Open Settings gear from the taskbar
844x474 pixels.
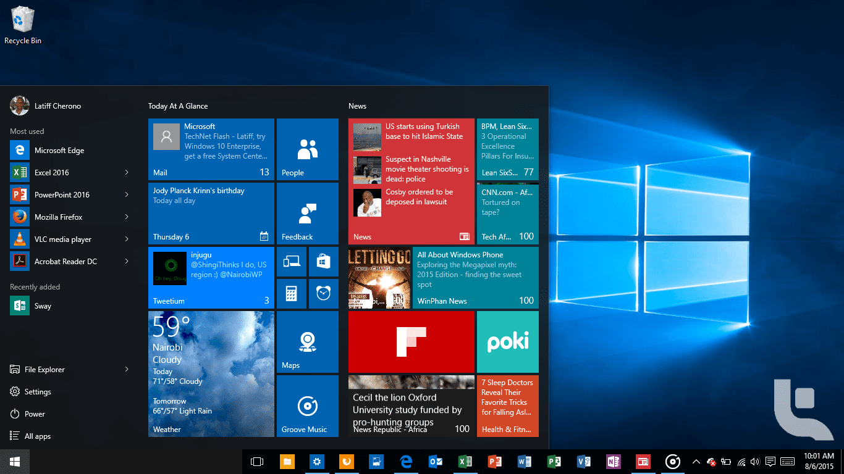coord(317,462)
